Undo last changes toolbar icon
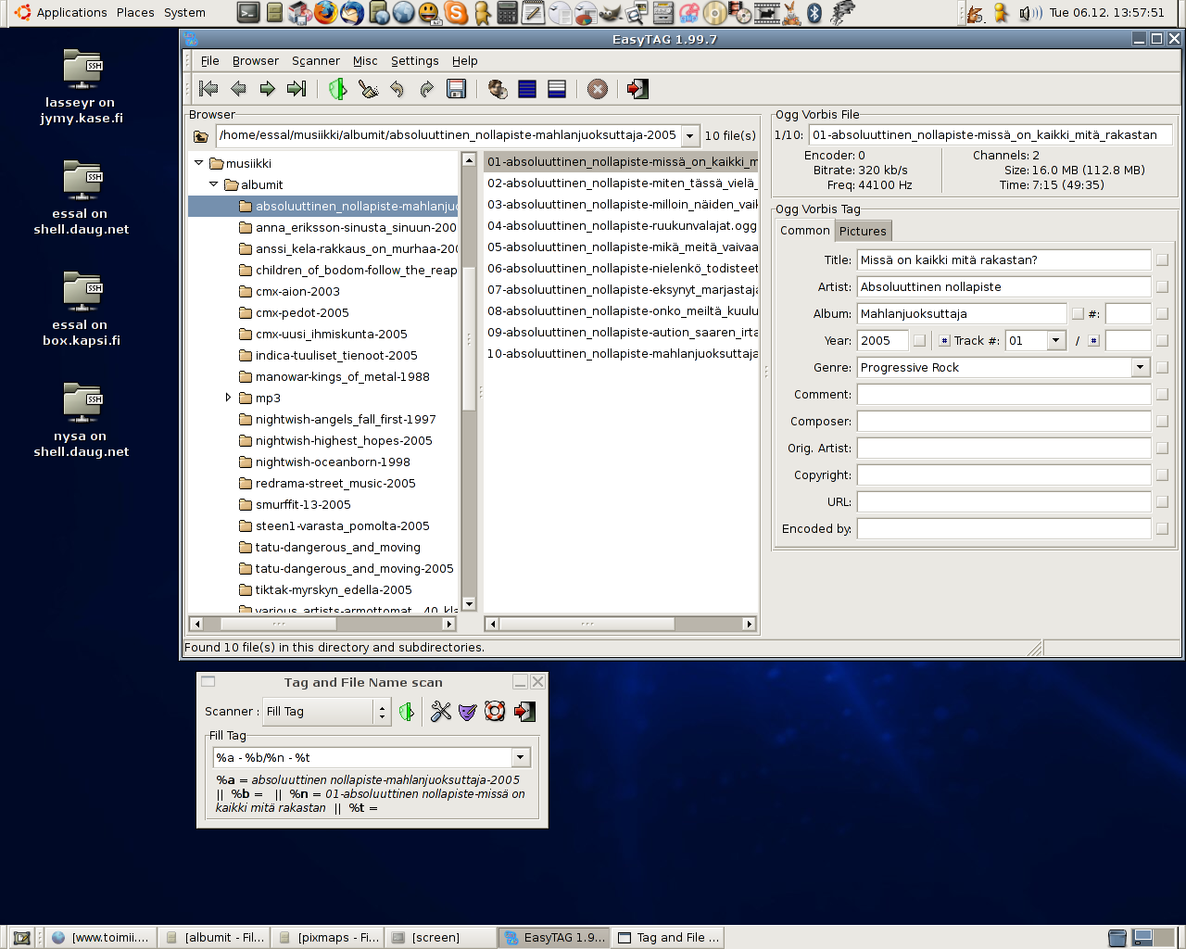This screenshot has width=1186, height=949. pyautogui.click(x=397, y=89)
